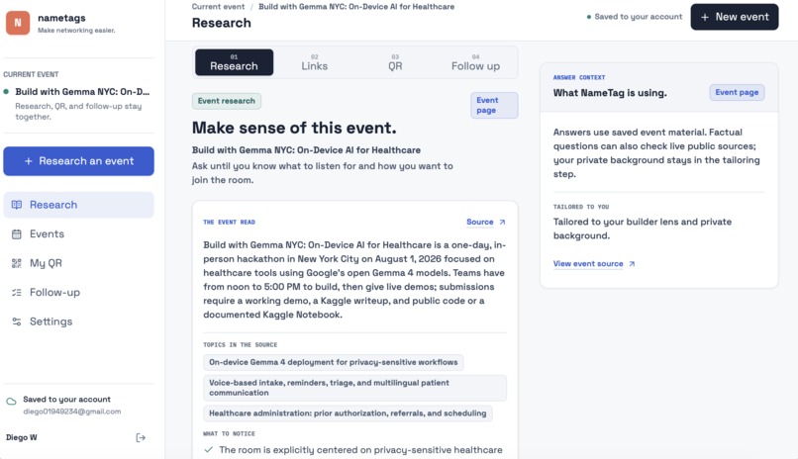Click the 'What NameTag is using.' heading

pos(610,93)
